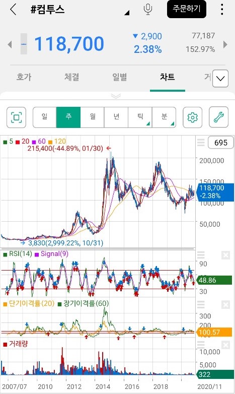Screen dimensions: 235x394
Task: Select the 차트 tab
Action: tap(167, 77)
